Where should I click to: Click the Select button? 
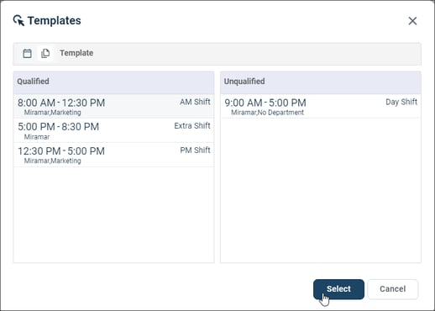338,289
